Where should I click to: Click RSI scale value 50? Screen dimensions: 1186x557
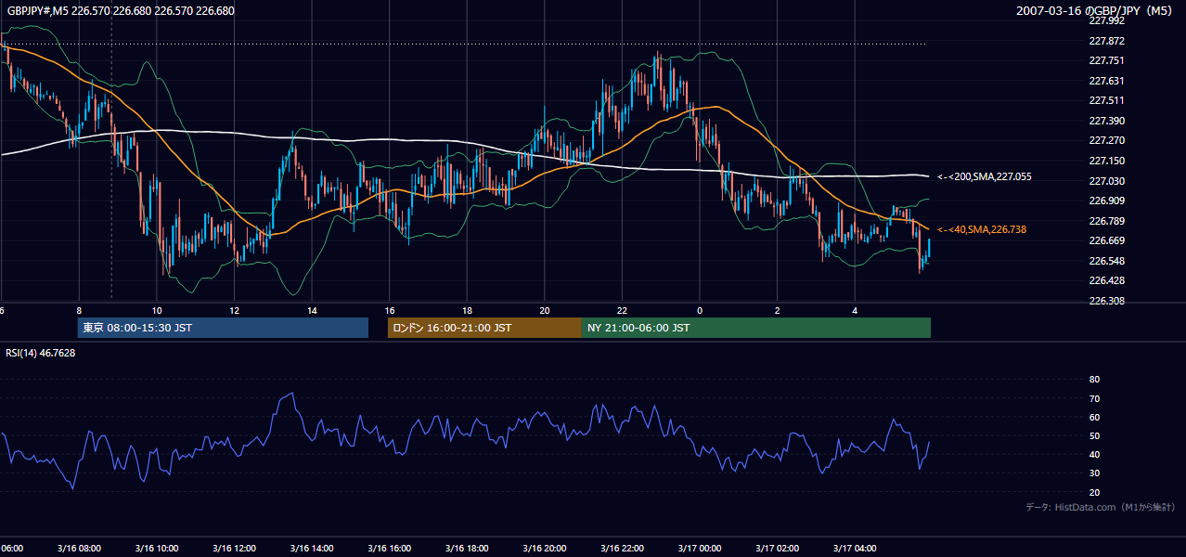1094,435
